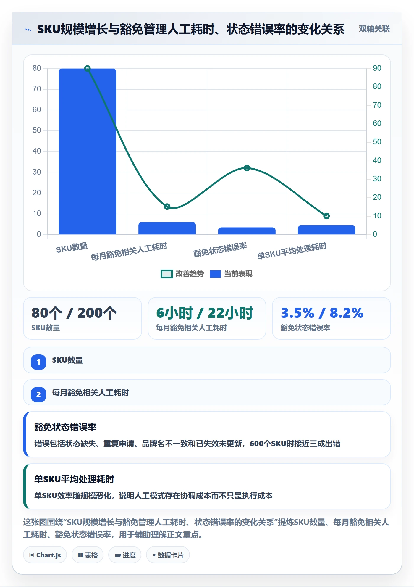
Task: Click the 单SKU平均处理耗时 x-axis label
Action: [x=292, y=251]
